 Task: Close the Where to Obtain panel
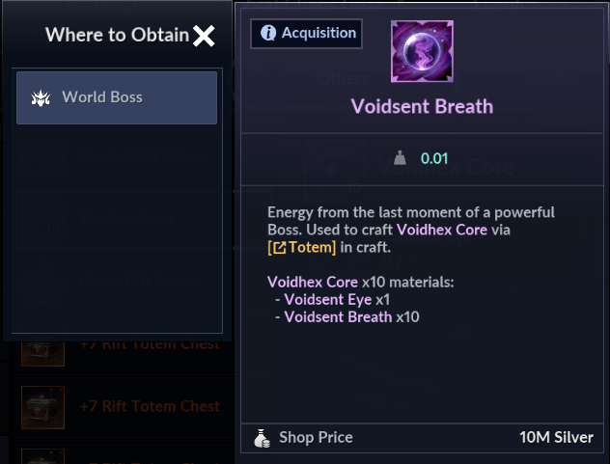click(204, 37)
